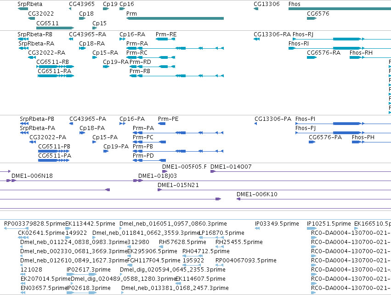Screen dimensions: 391x295
Task: Click transcript label 'Fhos-RH'
Action: (361, 53)
